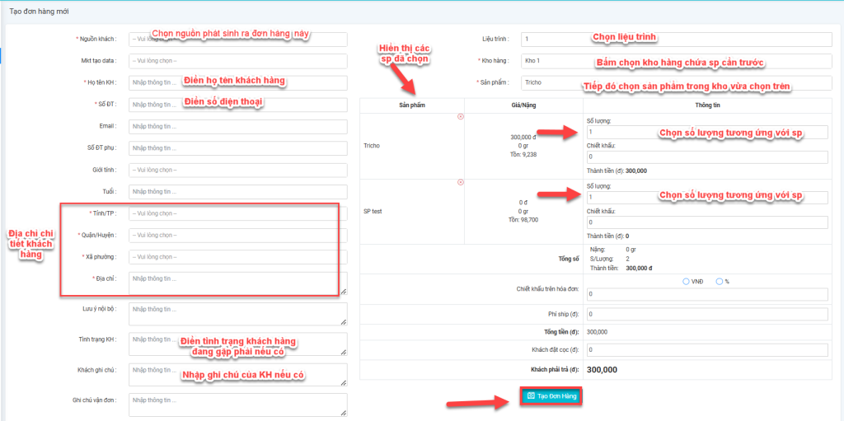This screenshot has height=421, width=844.
Task: Click the Họ tên KH input field
Action: 237,82
